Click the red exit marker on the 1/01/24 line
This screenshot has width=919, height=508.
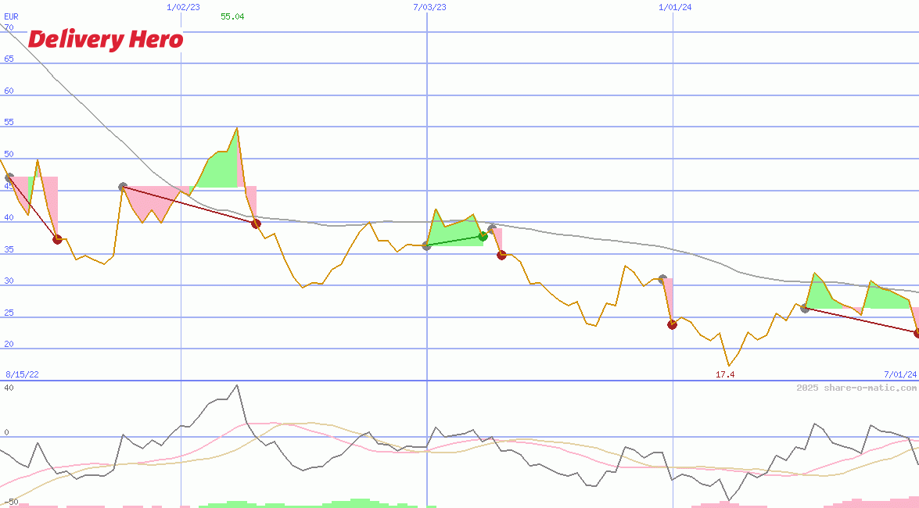pyautogui.click(x=673, y=324)
